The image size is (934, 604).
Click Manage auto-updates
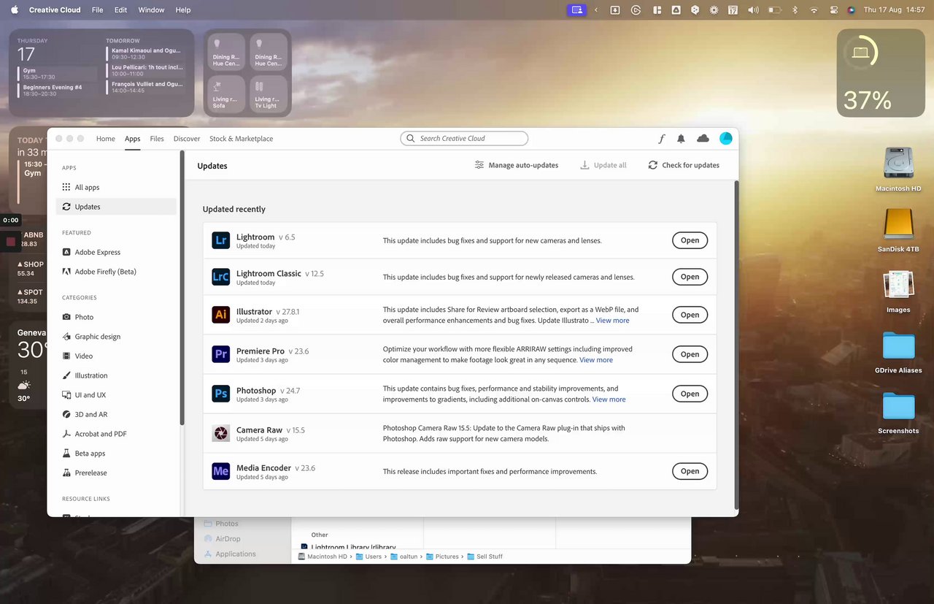pyautogui.click(x=517, y=165)
